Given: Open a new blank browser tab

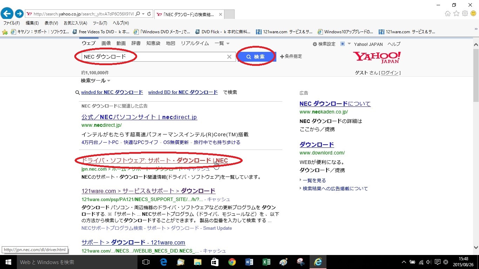Looking at the screenshot, I should (x=229, y=14).
